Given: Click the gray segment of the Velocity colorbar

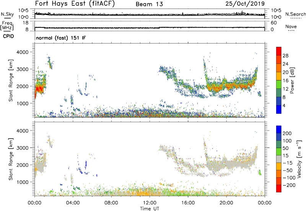Looking at the screenshot, I should (279, 159).
